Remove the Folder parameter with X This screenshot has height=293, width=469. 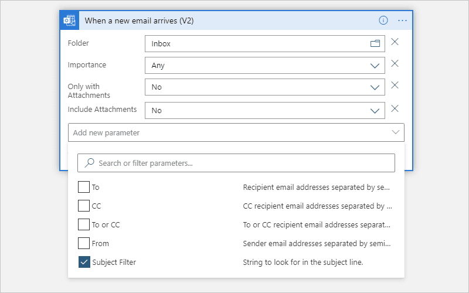[395, 42]
